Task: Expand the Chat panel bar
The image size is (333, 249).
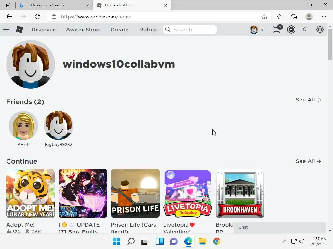Action: pos(280,227)
